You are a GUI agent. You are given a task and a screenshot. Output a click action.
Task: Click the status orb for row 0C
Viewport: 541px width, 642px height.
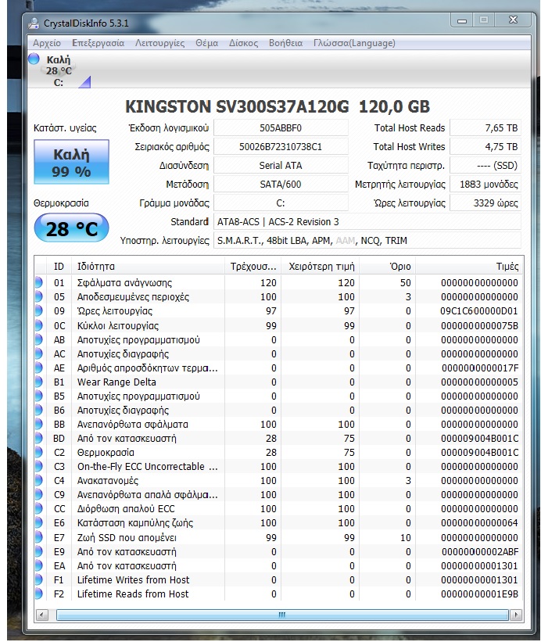coord(39,325)
